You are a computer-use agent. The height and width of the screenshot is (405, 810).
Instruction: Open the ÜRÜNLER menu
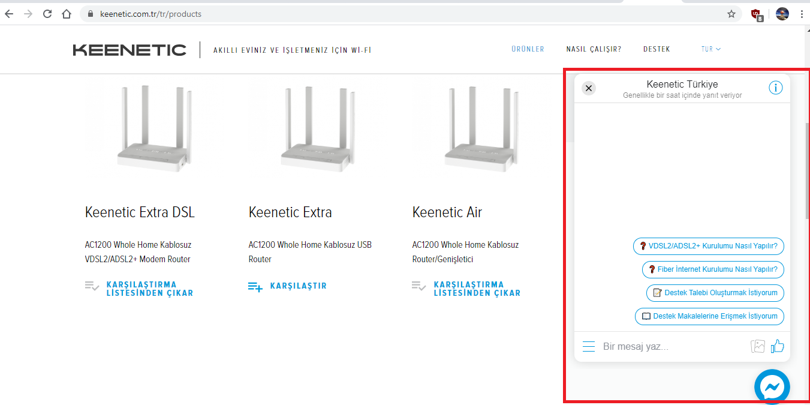(528, 49)
